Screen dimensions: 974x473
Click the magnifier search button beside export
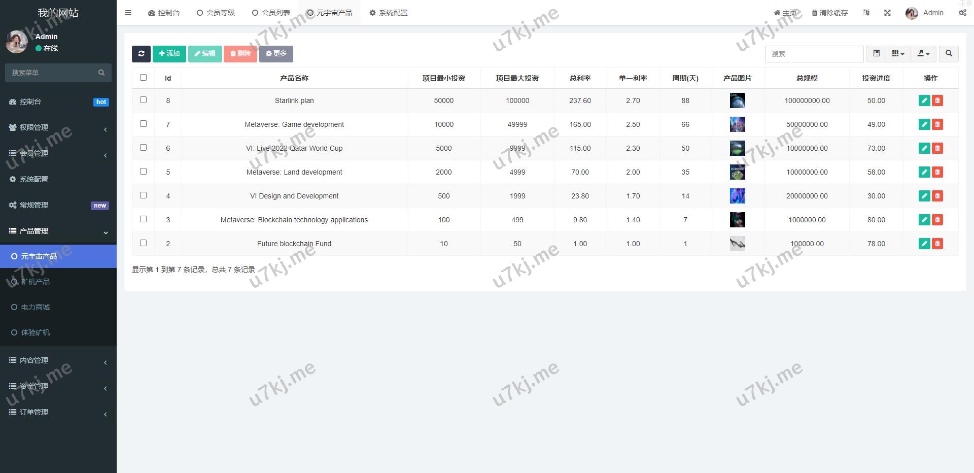coord(949,54)
